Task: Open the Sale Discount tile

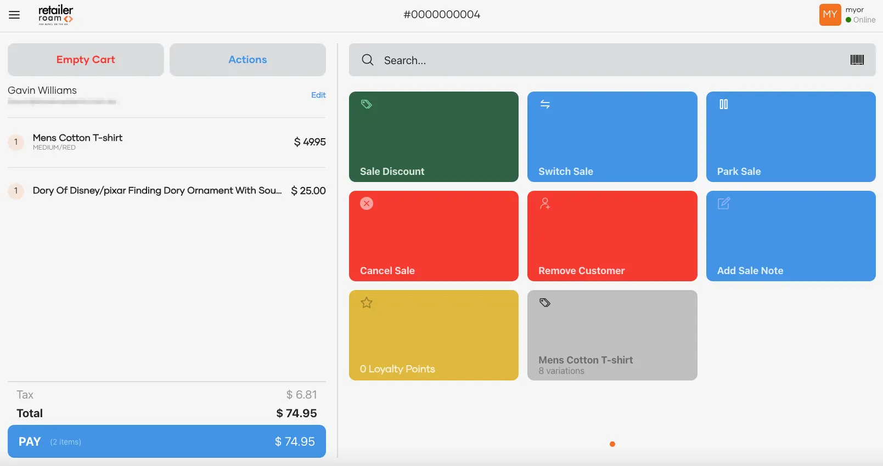Action: (x=434, y=137)
